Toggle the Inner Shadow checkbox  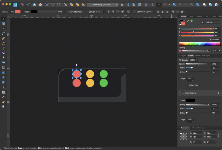pyautogui.click(x=183, y=93)
